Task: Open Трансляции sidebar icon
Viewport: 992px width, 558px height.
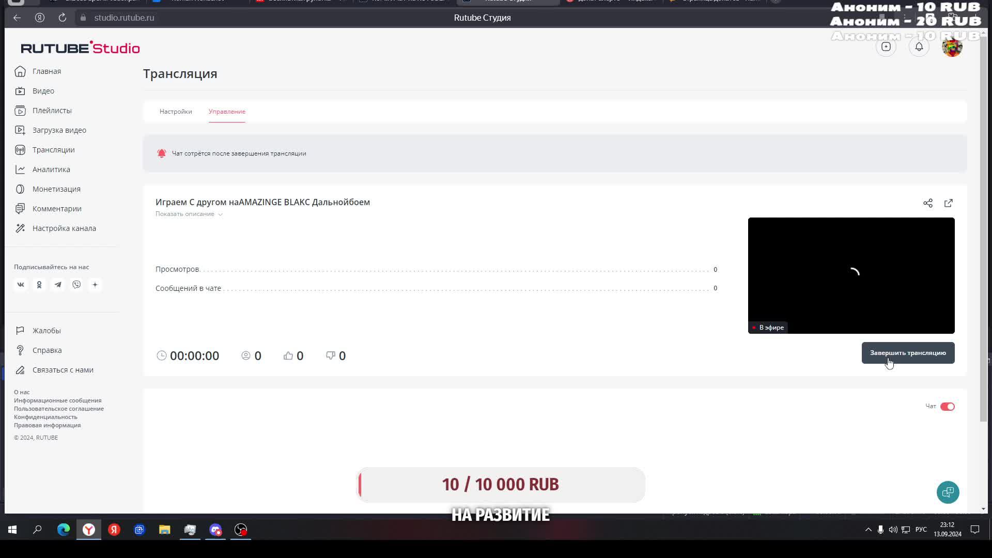Action: [x=20, y=150]
